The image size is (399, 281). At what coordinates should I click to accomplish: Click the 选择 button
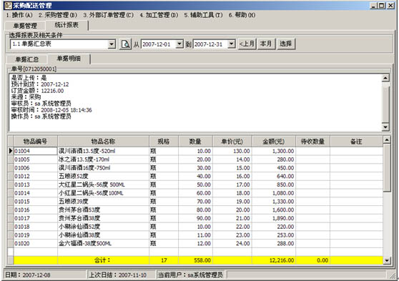286,44
